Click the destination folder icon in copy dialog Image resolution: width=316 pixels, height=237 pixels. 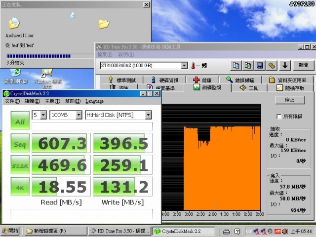(104, 24)
